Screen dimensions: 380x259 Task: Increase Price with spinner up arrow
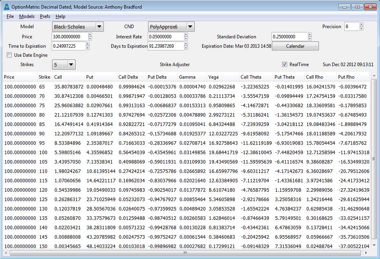tap(90, 34)
